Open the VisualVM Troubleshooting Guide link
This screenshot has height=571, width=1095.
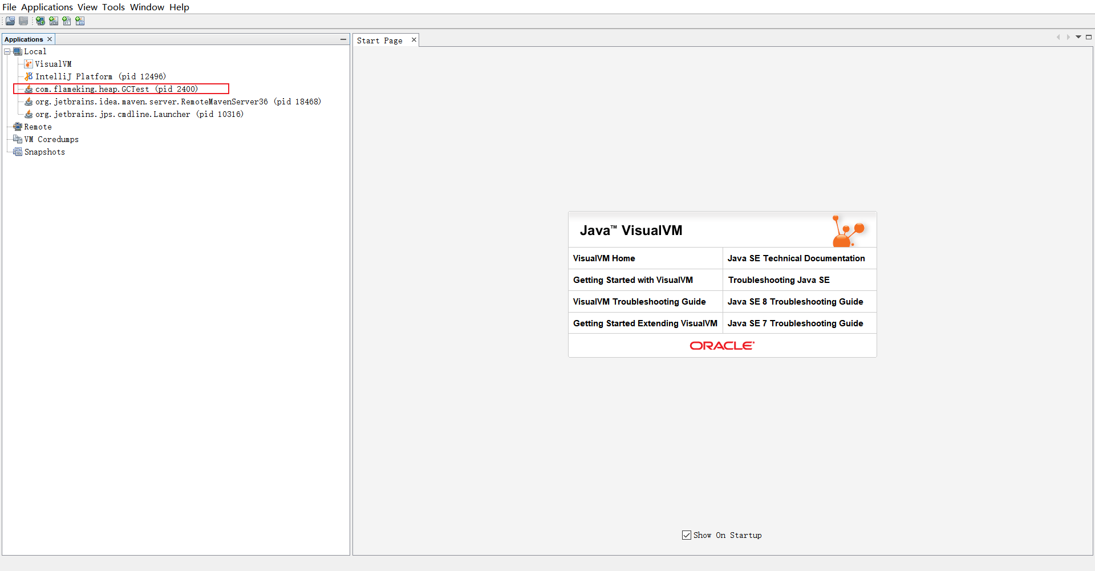point(639,302)
